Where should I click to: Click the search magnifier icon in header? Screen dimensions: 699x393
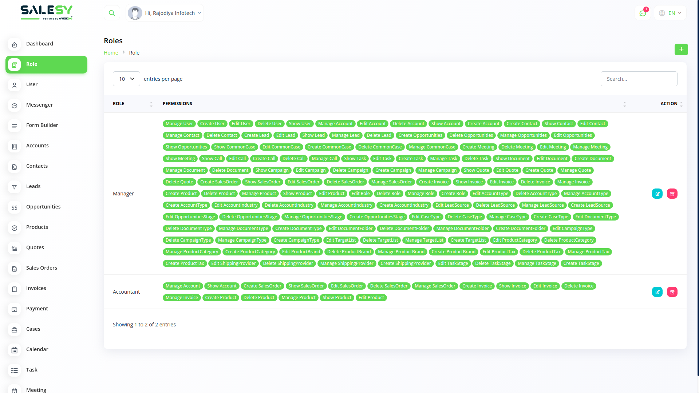(112, 13)
